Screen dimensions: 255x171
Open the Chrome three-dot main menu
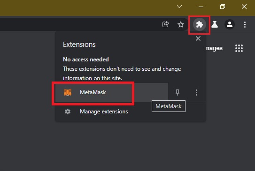[x=245, y=24]
